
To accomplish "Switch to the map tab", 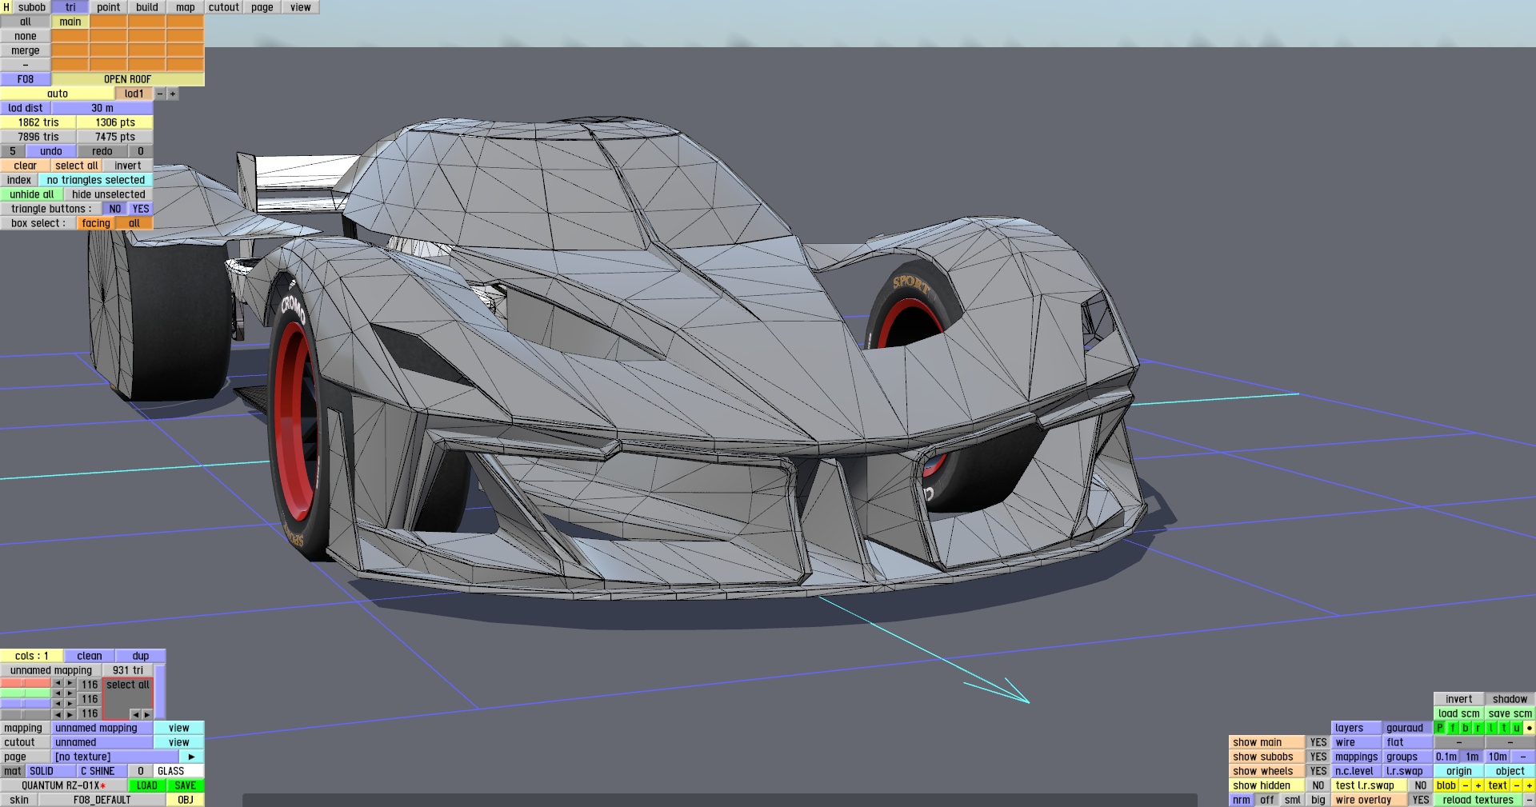I will [186, 7].
